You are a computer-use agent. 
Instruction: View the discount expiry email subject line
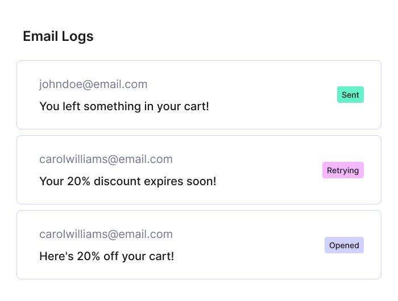pos(127,181)
